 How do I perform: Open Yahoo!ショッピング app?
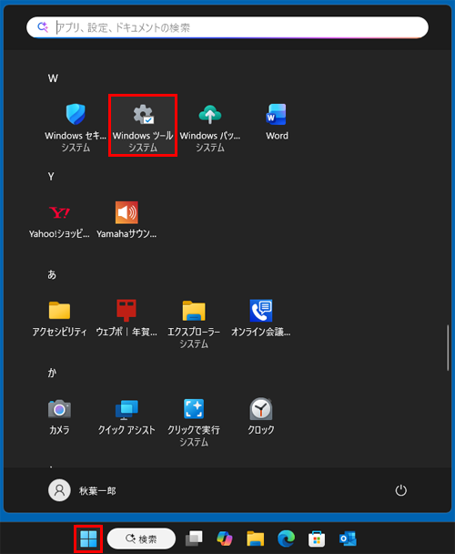pyautogui.click(x=59, y=221)
